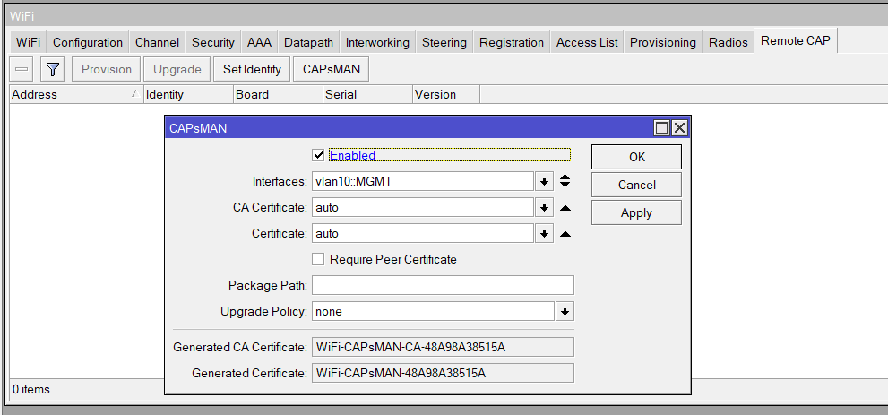
Task: Click the Package Path input field
Action: point(443,285)
